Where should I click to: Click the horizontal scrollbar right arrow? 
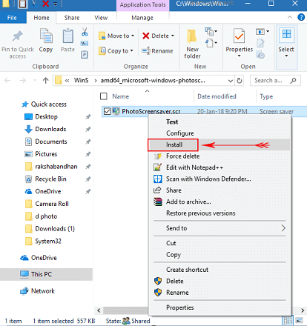(x=303, y=310)
